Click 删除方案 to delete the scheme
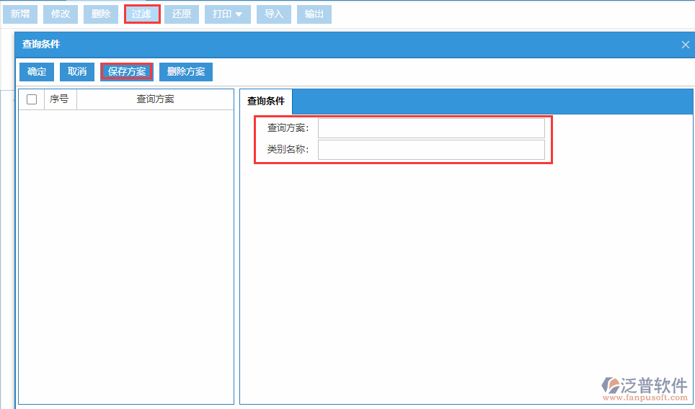The width and height of the screenshot is (695, 409). tap(186, 72)
